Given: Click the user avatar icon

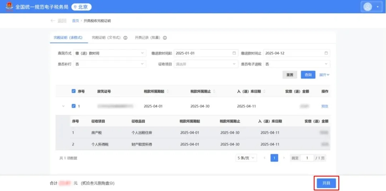Looking at the screenshot, I should pos(367,7).
